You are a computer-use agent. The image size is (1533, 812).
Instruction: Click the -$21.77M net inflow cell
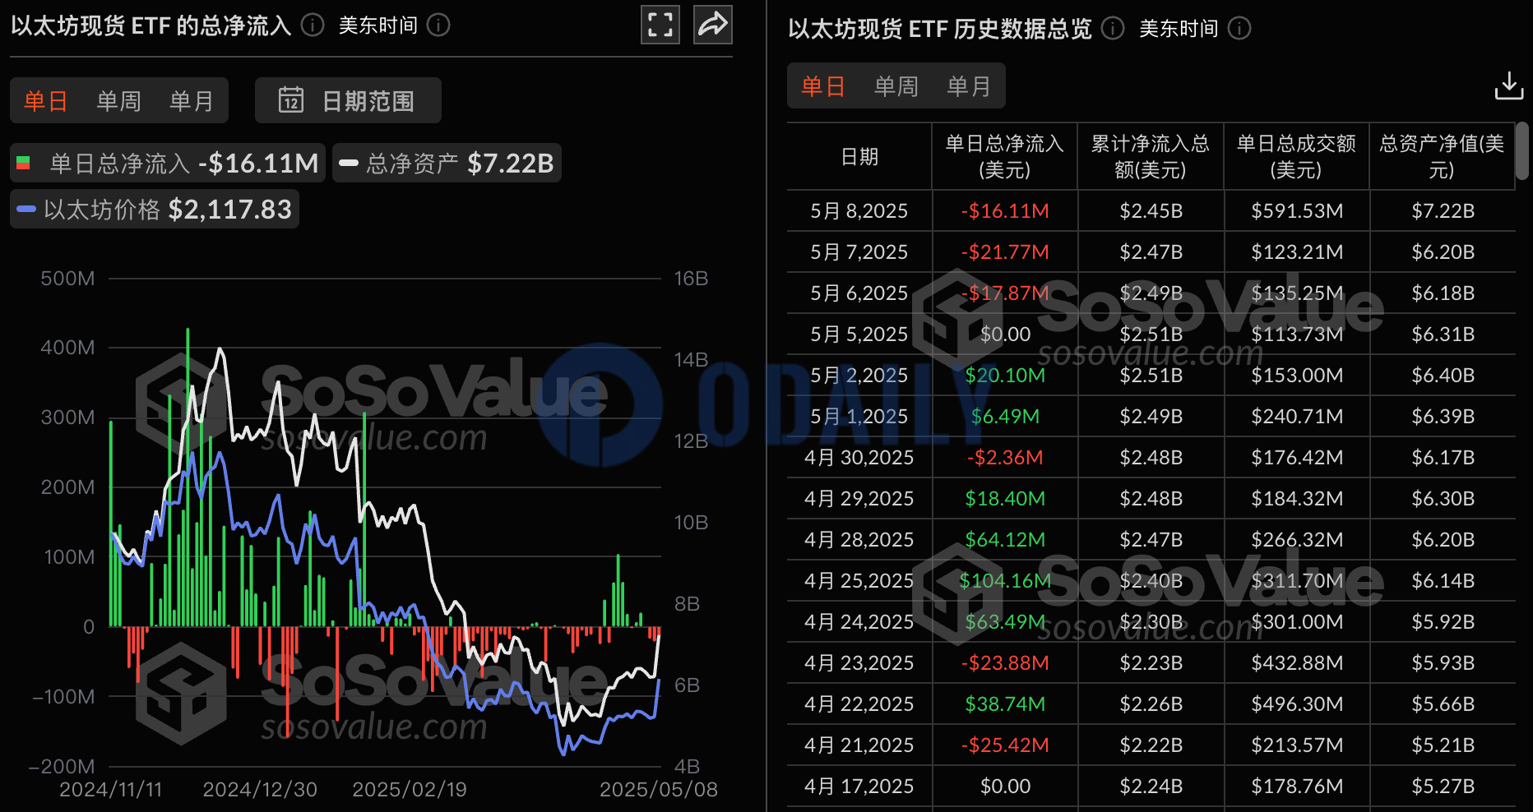[1005, 252]
